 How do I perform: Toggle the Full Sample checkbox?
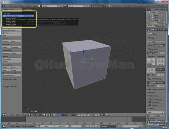pyautogui.click(x=148, y=86)
